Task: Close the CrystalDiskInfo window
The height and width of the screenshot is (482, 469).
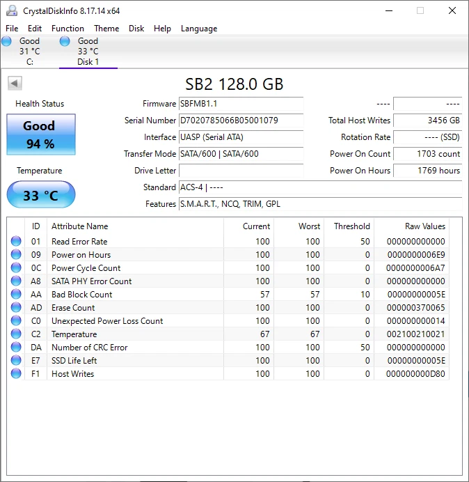Action: [452, 10]
